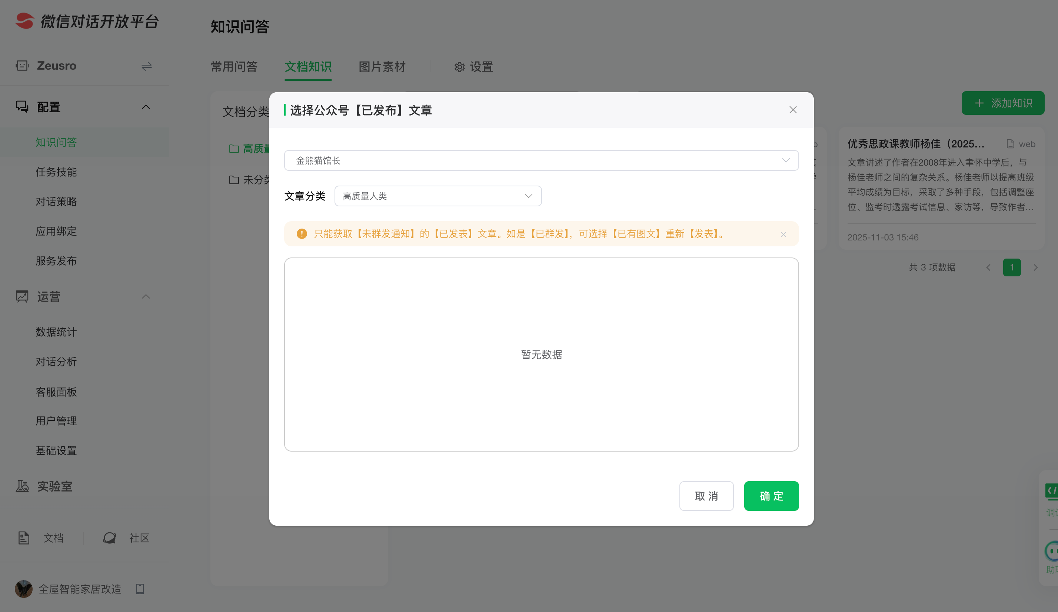Click the 实验室 lab flask icon

(x=22, y=486)
